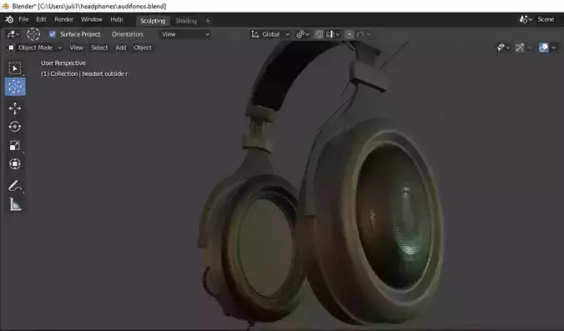Click the 3D cursor tool settings icon
564x331 pixels.
pos(33,34)
